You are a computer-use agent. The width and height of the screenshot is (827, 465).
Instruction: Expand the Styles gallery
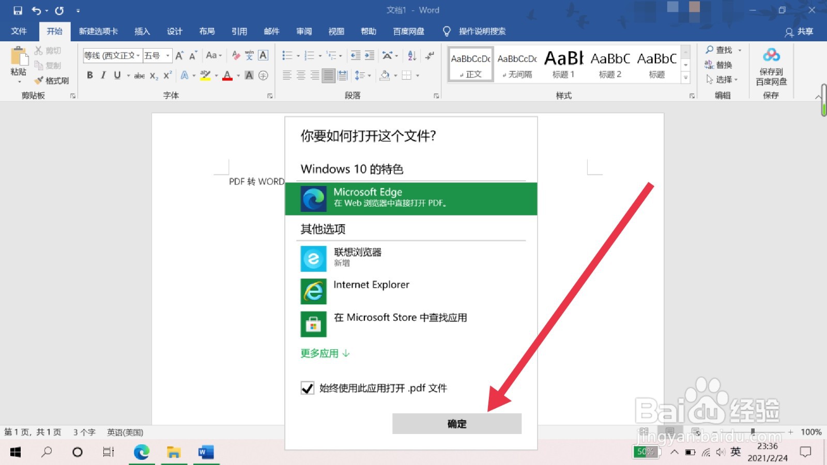[686, 78]
